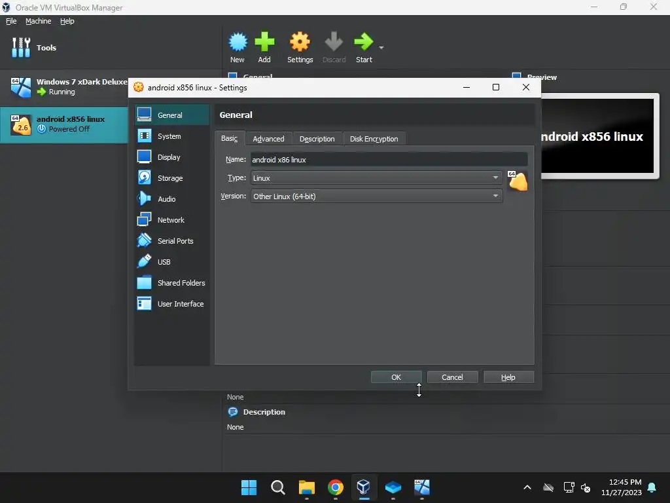
Task: Click the OS type icon beside Type dropdown
Action: coord(518,180)
